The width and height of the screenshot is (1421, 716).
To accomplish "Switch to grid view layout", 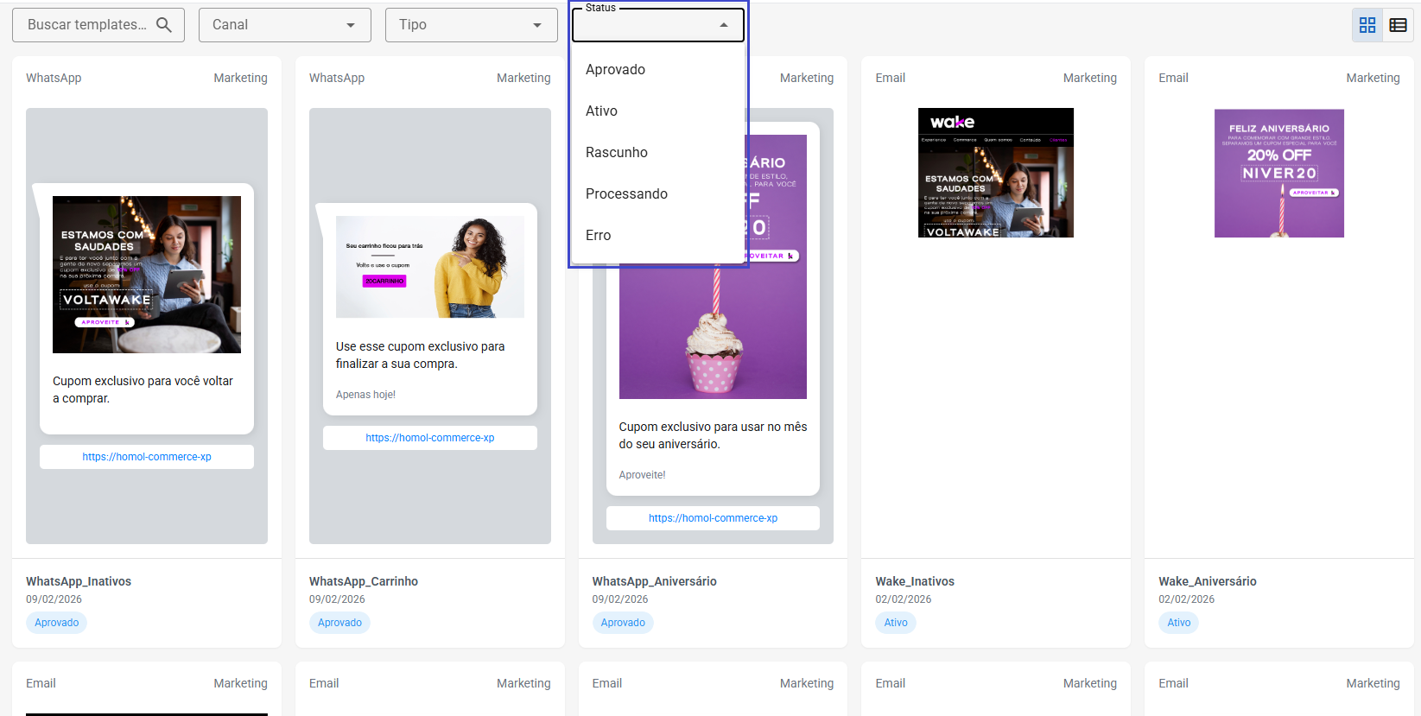I will point(1367,25).
